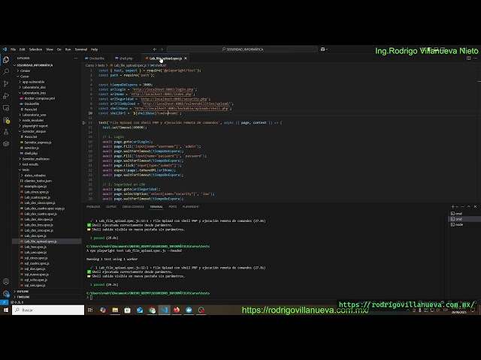The width and height of the screenshot is (481, 360).
Task: Open Chrome from the taskbar
Action: (x=152, y=310)
